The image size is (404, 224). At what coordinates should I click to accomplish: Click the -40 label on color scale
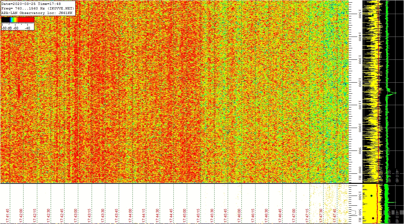27,28
